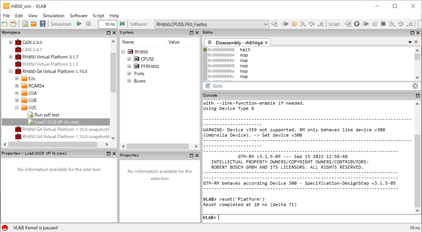Step into in Software toolbar
Image resolution: width=422 pixels, height=232 pixels.
(303, 24)
